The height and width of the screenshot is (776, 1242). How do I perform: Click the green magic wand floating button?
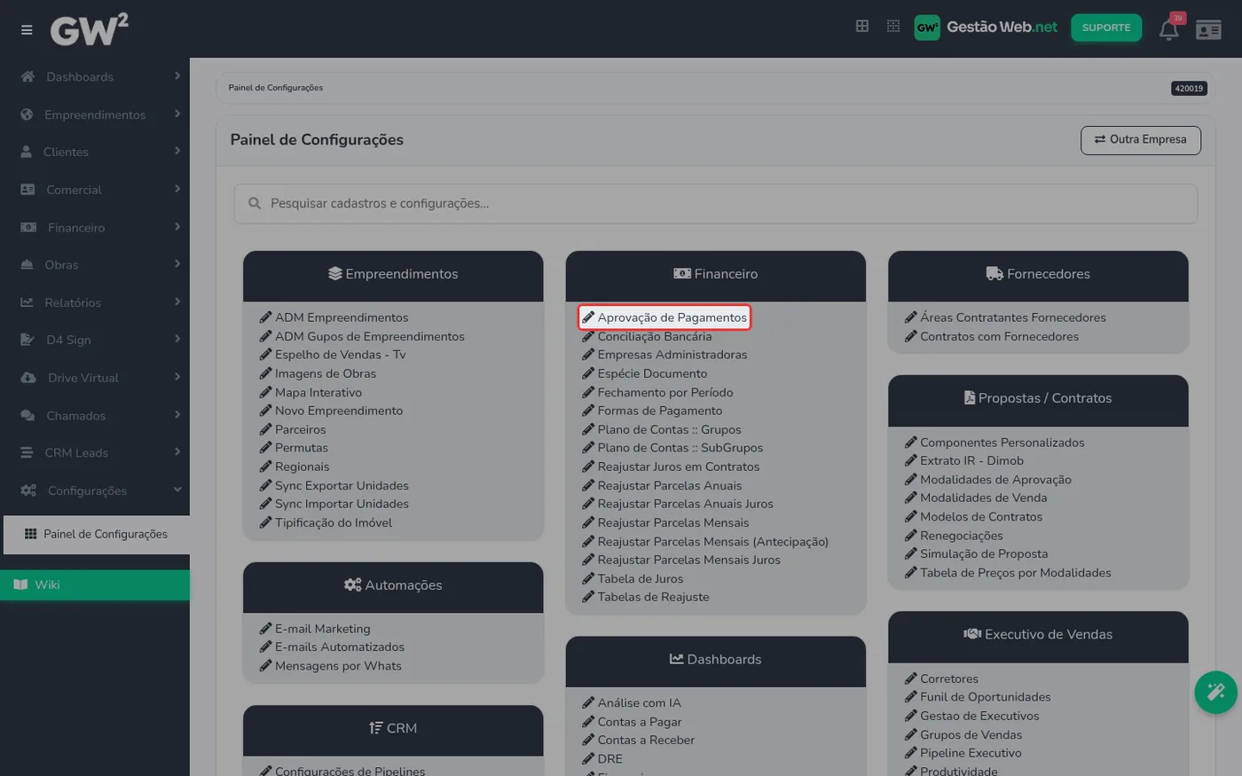[x=1216, y=692]
